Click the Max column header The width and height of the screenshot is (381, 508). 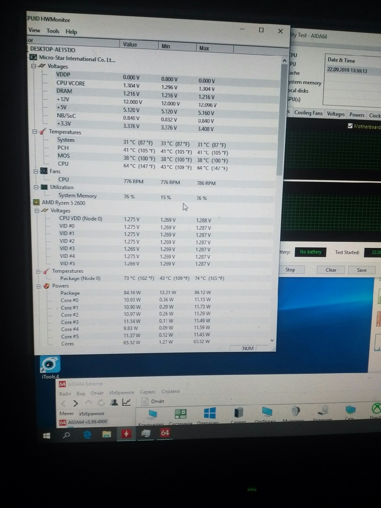click(x=215, y=48)
